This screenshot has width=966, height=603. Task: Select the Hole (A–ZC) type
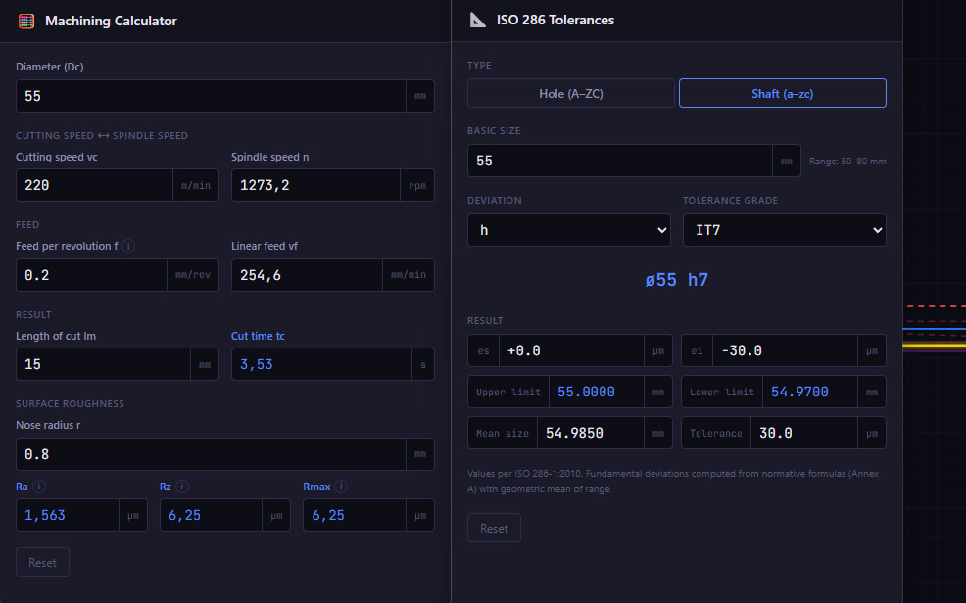570,94
